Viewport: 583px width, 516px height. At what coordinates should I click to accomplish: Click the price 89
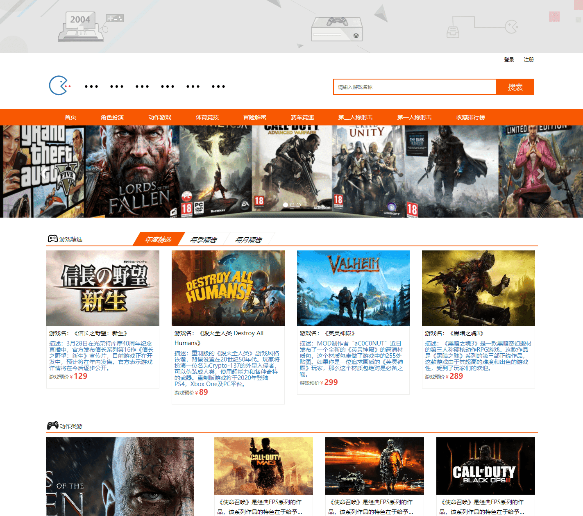click(204, 392)
